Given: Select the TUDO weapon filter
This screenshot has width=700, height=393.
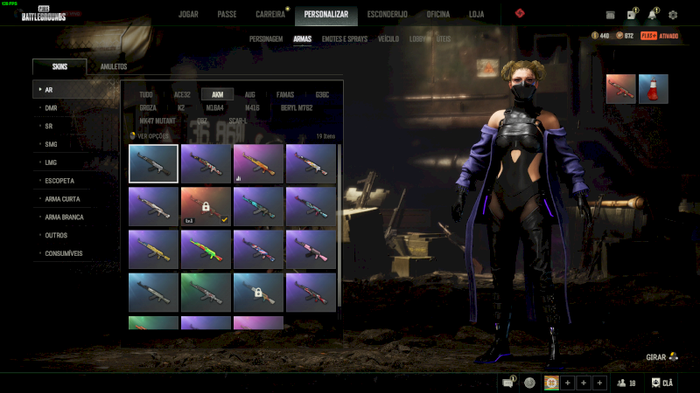Looking at the screenshot, I should tap(145, 94).
